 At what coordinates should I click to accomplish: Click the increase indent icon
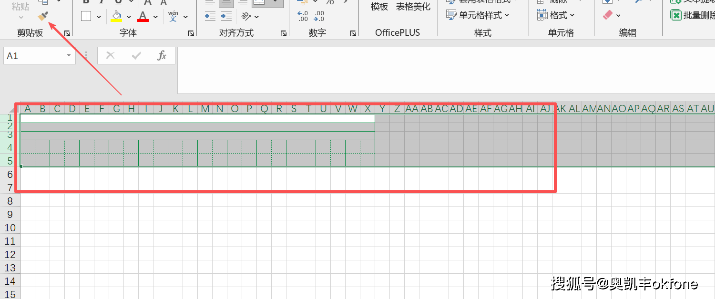tap(226, 17)
